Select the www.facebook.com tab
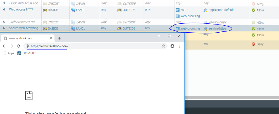The width and height of the screenshot is (279, 114). coord(28,38)
